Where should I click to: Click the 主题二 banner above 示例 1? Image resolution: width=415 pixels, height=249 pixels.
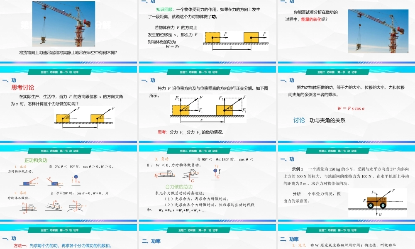[337, 151]
